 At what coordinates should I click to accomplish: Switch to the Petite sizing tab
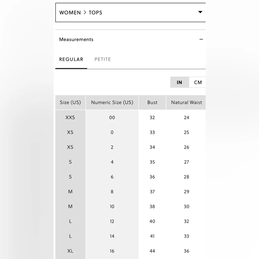point(103,59)
